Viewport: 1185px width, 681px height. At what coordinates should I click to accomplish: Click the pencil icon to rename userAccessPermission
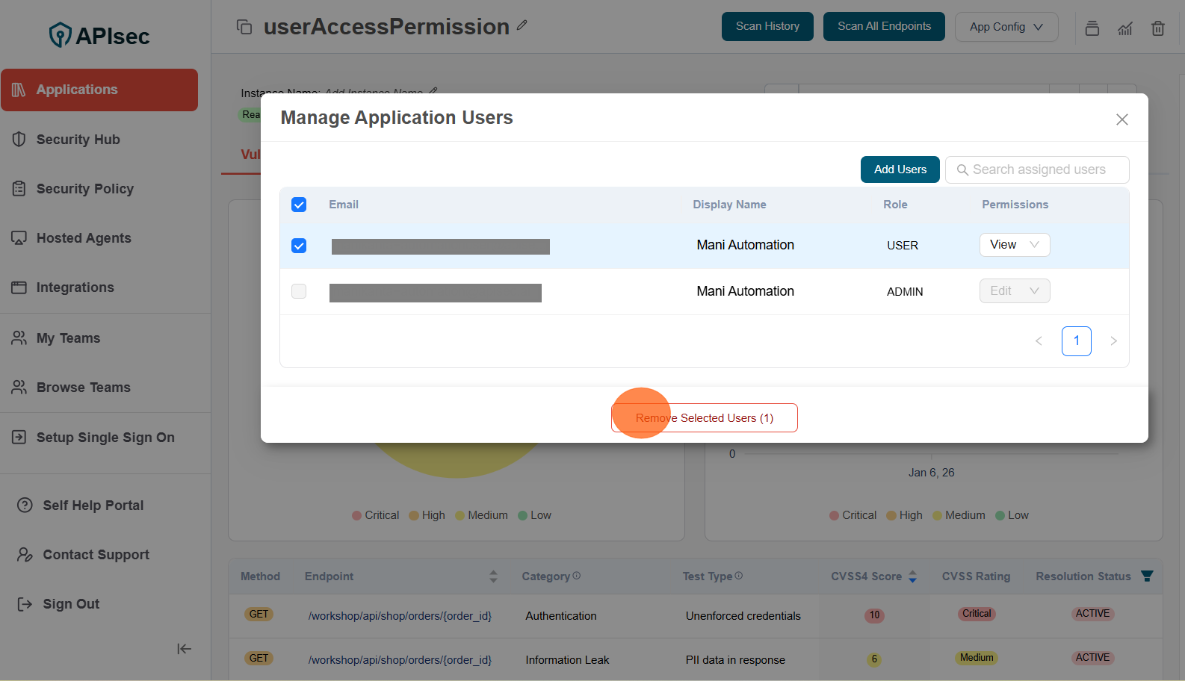522,25
